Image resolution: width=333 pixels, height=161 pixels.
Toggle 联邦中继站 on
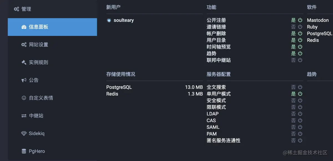(x=300, y=60)
